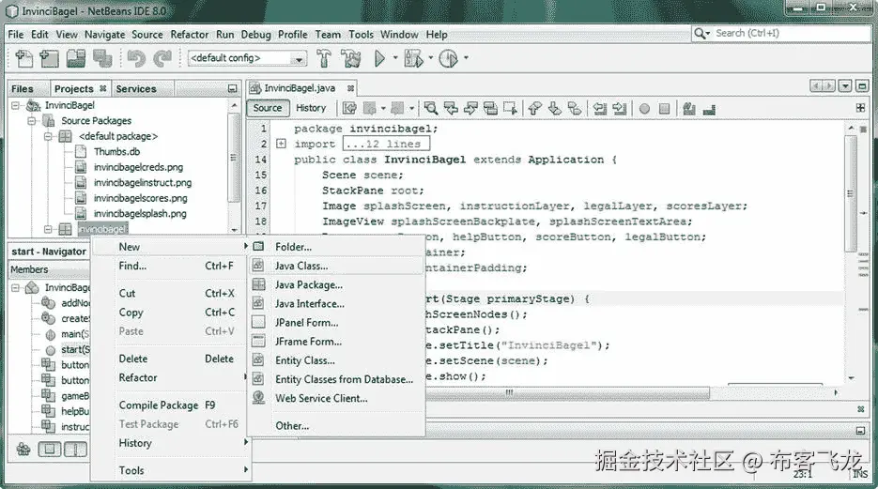Collapse the Source Packages tree node
878x489 pixels.
click(32, 121)
